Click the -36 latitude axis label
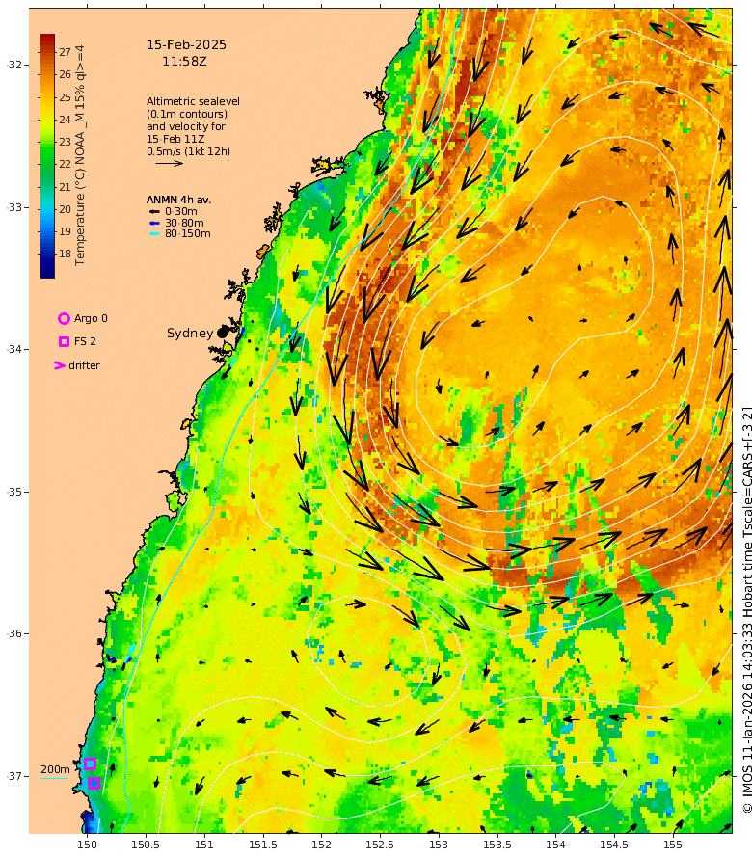The width and height of the screenshot is (752, 858). [x=14, y=633]
